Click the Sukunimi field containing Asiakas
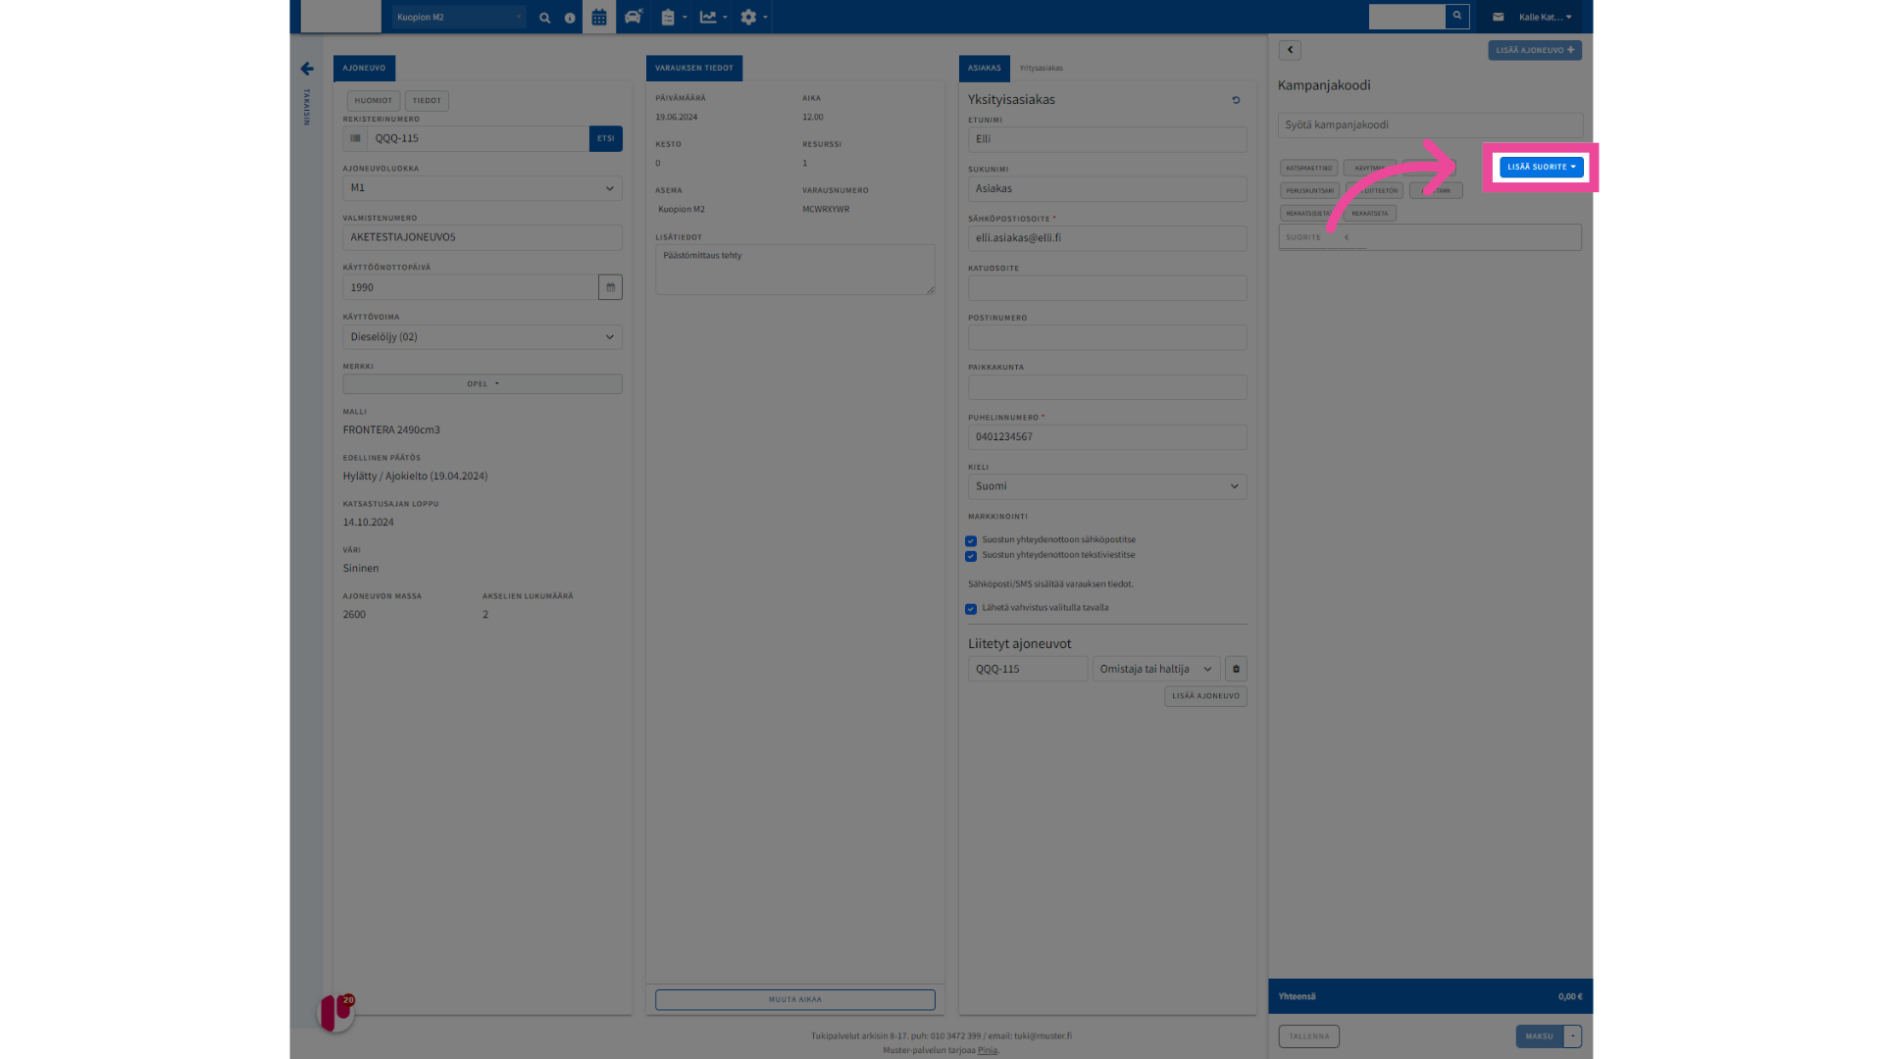Screen dimensions: 1883x1059 1107,188
